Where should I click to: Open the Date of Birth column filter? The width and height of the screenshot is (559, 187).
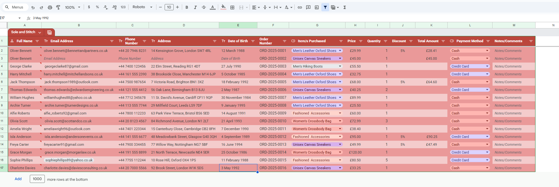[x=253, y=41]
